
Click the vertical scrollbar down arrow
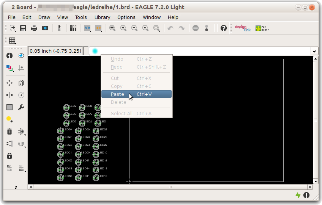[x=316, y=181]
